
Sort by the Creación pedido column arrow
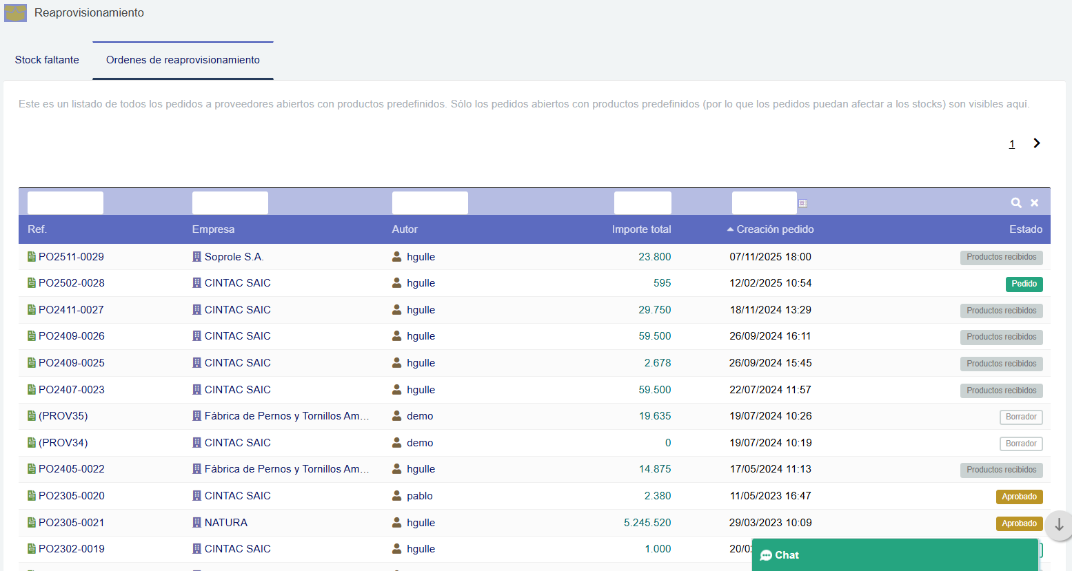click(x=732, y=229)
